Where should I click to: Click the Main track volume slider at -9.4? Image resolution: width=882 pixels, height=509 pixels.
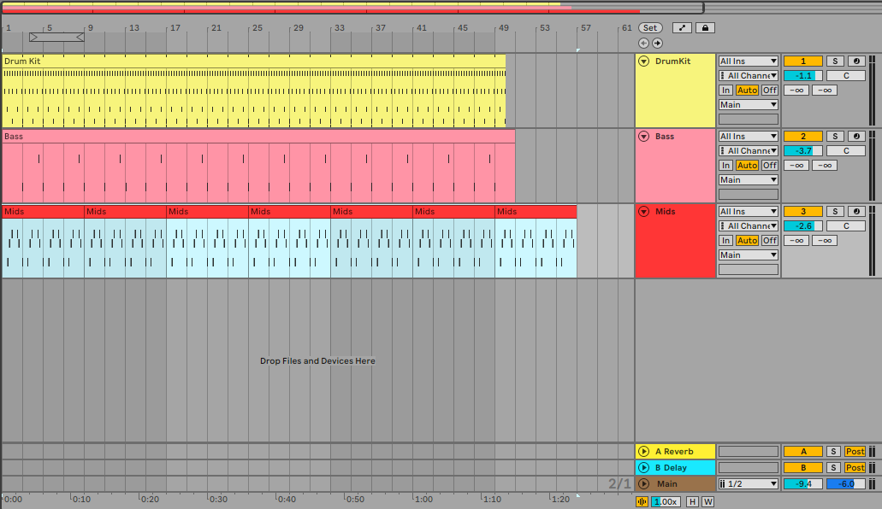(x=802, y=484)
